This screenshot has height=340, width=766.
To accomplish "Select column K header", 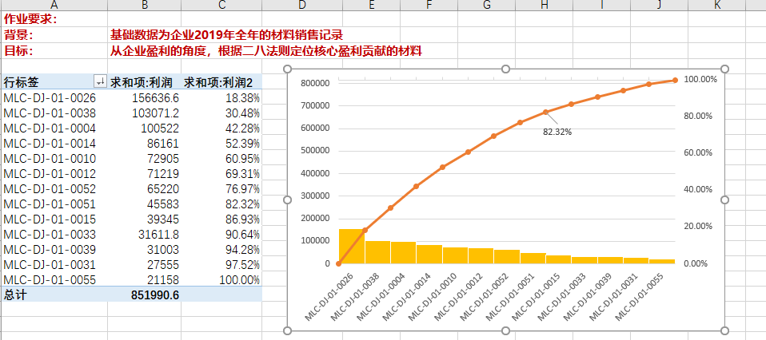I will pyautogui.click(x=717, y=5).
